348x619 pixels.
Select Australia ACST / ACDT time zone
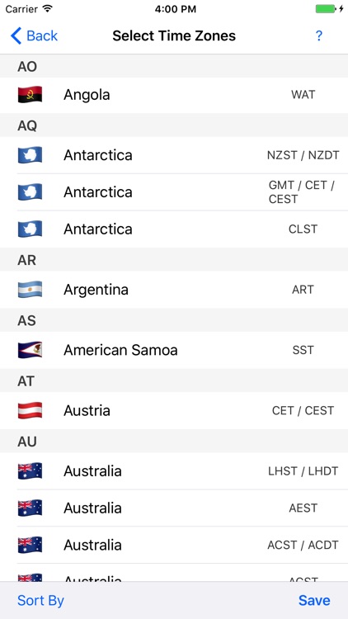(174, 545)
